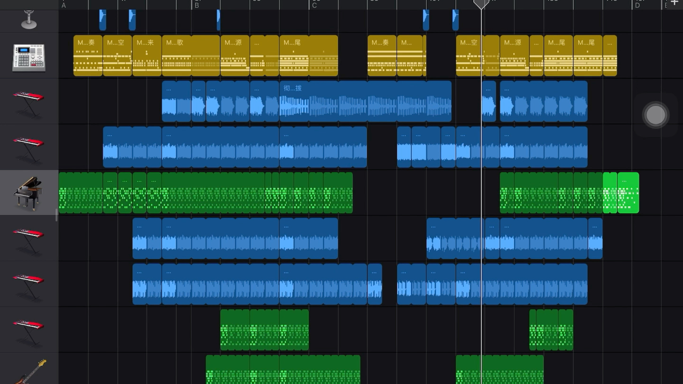Select leftmost green region on bass guitar track
The height and width of the screenshot is (384, 683).
click(228, 370)
